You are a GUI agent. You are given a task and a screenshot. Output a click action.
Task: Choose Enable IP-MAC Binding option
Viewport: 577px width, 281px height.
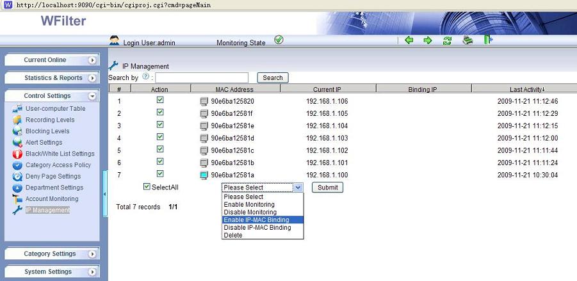click(x=263, y=220)
